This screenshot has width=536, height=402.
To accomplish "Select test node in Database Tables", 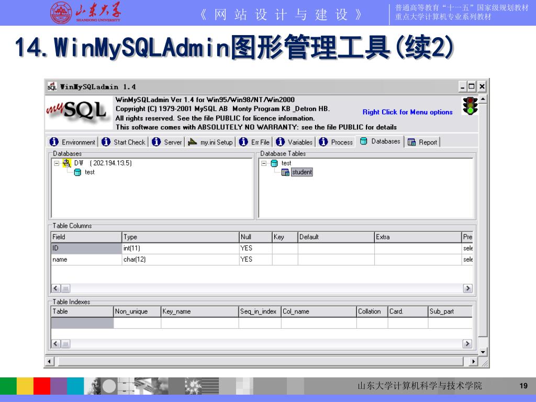I will coord(286,163).
